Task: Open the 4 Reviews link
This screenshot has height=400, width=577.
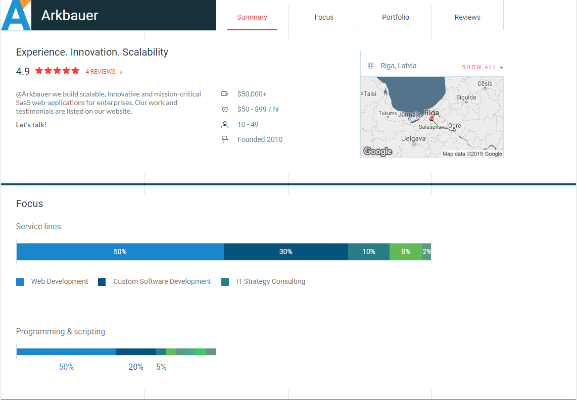Action: 101,72
